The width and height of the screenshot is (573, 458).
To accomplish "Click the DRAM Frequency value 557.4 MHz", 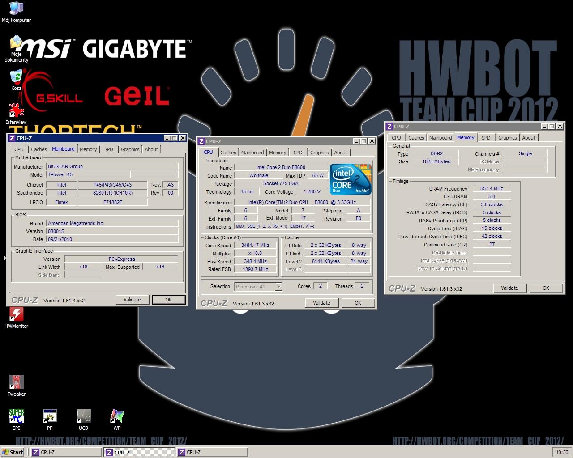I will [492, 189].
